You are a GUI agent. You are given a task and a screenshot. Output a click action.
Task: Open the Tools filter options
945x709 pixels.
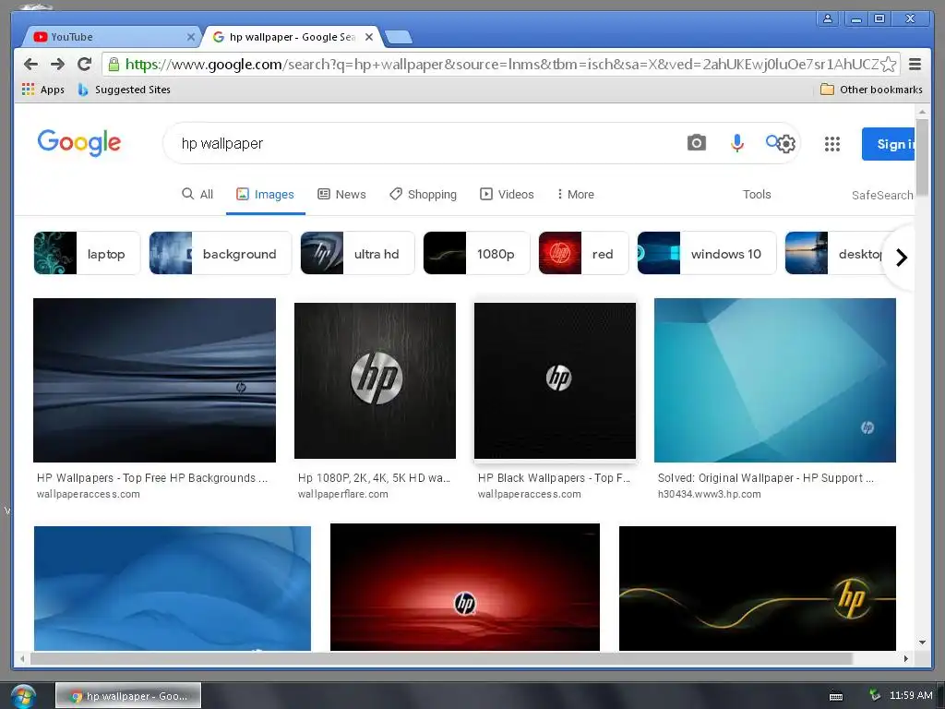pos(757,194)
